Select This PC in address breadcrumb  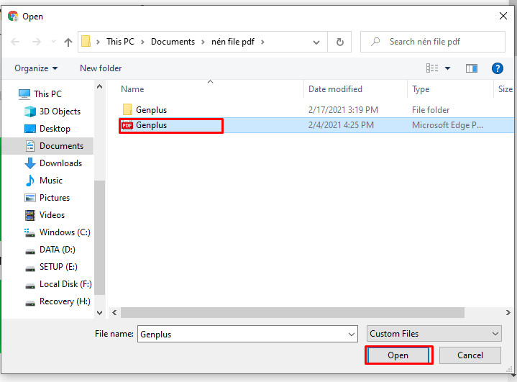pyautogui.click(x=120, y=42)
